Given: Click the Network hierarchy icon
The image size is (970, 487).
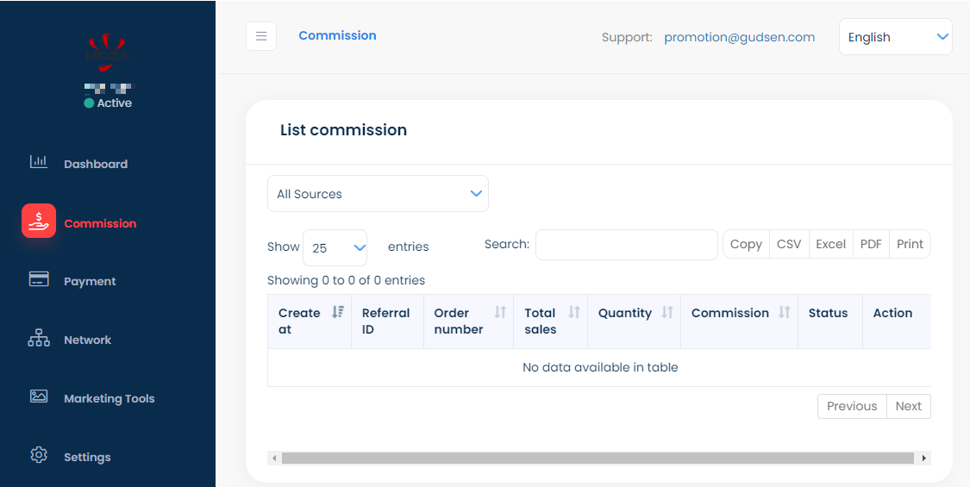Looking at the screenshot, I should pos(39,339).
